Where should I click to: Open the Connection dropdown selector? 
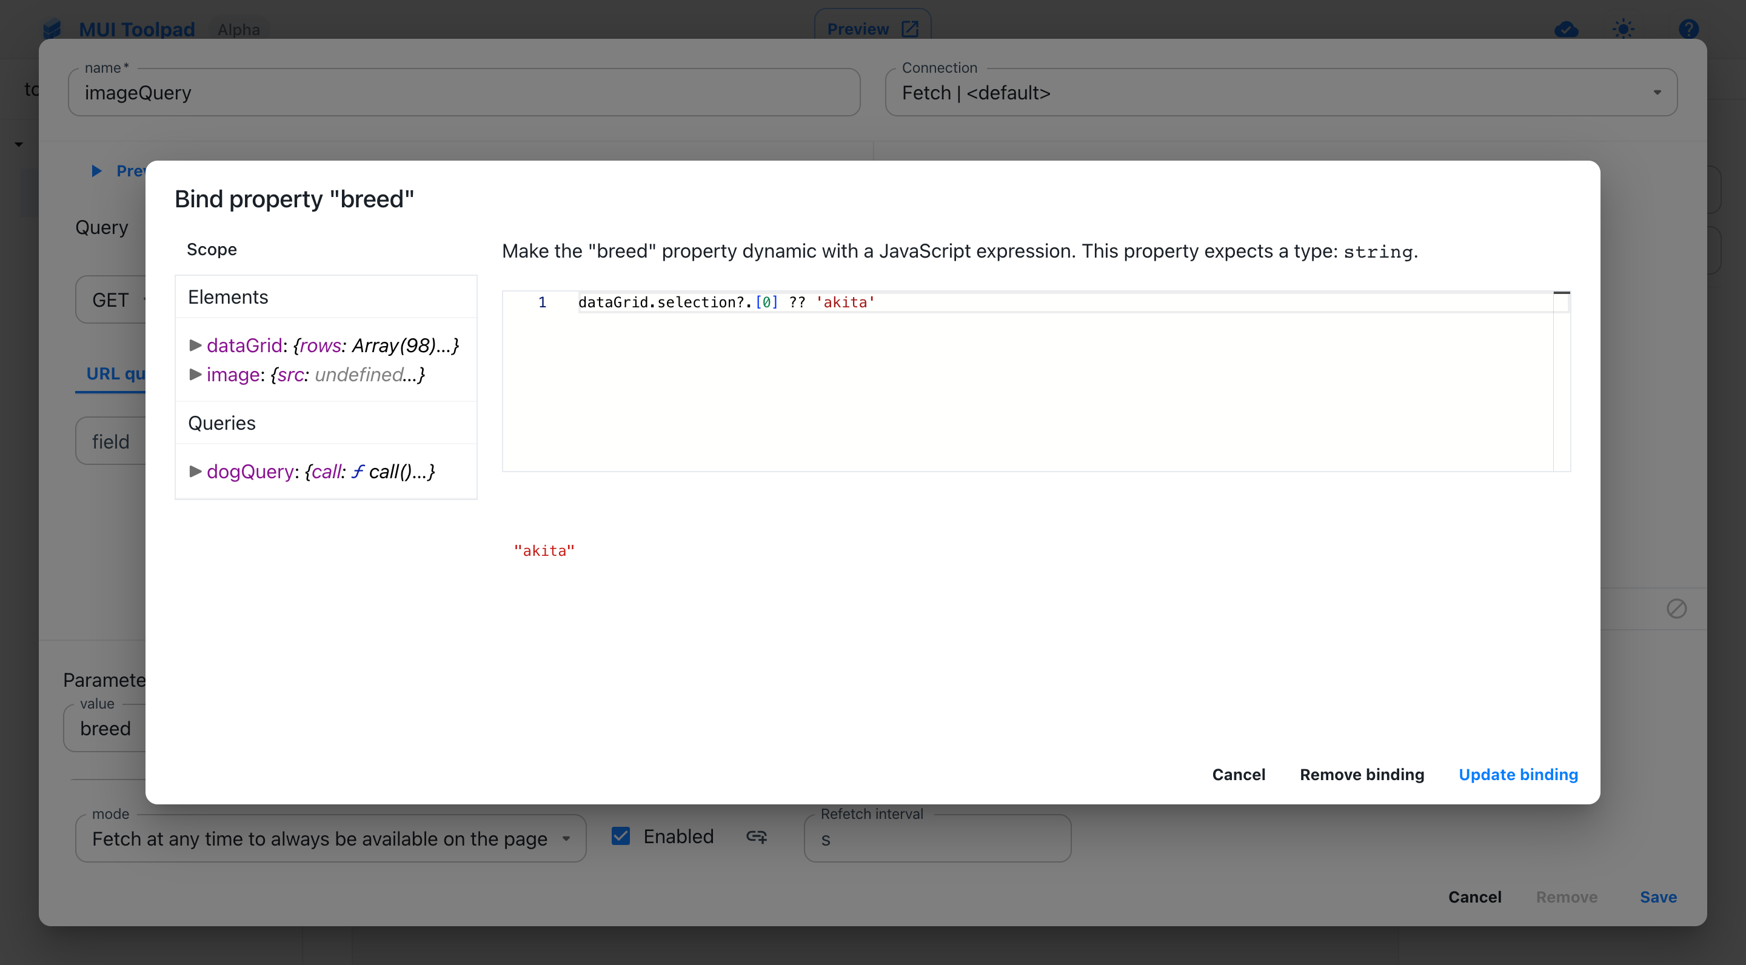click(x=1282, y=92)
